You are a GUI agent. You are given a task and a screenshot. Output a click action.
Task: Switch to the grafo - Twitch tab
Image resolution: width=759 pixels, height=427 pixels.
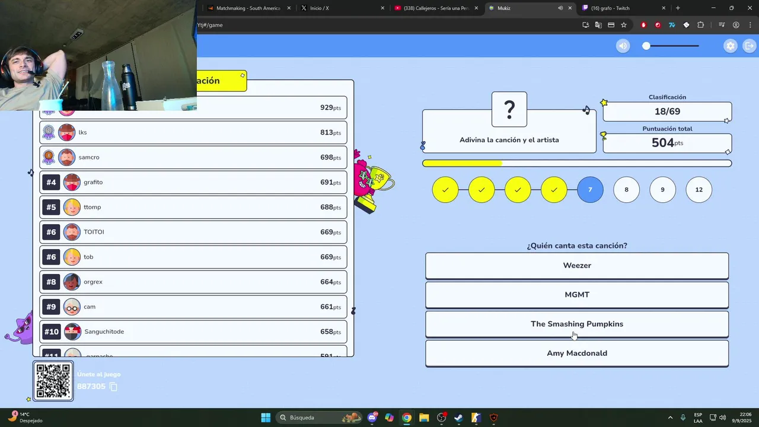tap(623, 8)
